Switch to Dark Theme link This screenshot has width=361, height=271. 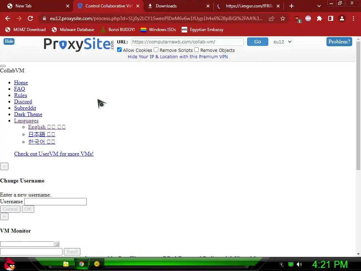28,114
